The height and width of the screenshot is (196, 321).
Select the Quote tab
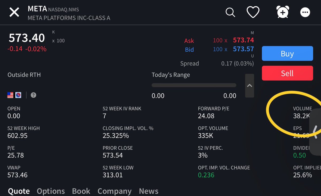(19, 191)
